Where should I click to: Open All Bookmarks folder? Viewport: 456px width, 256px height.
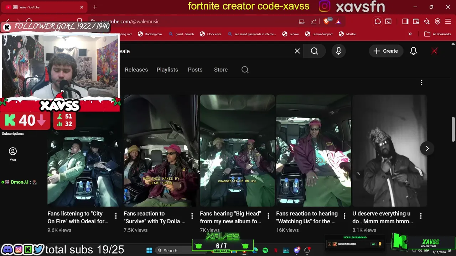coord(437,34)
